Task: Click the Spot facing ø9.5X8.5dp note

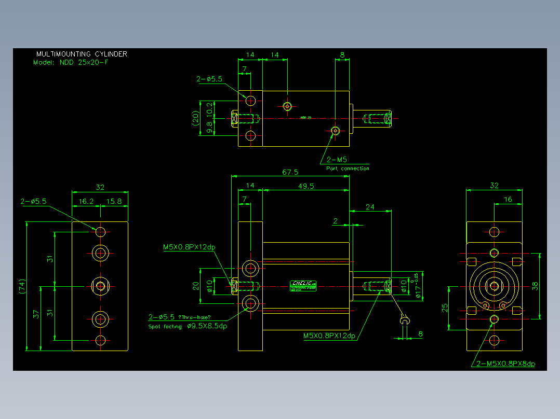Action: click(188, 326)
